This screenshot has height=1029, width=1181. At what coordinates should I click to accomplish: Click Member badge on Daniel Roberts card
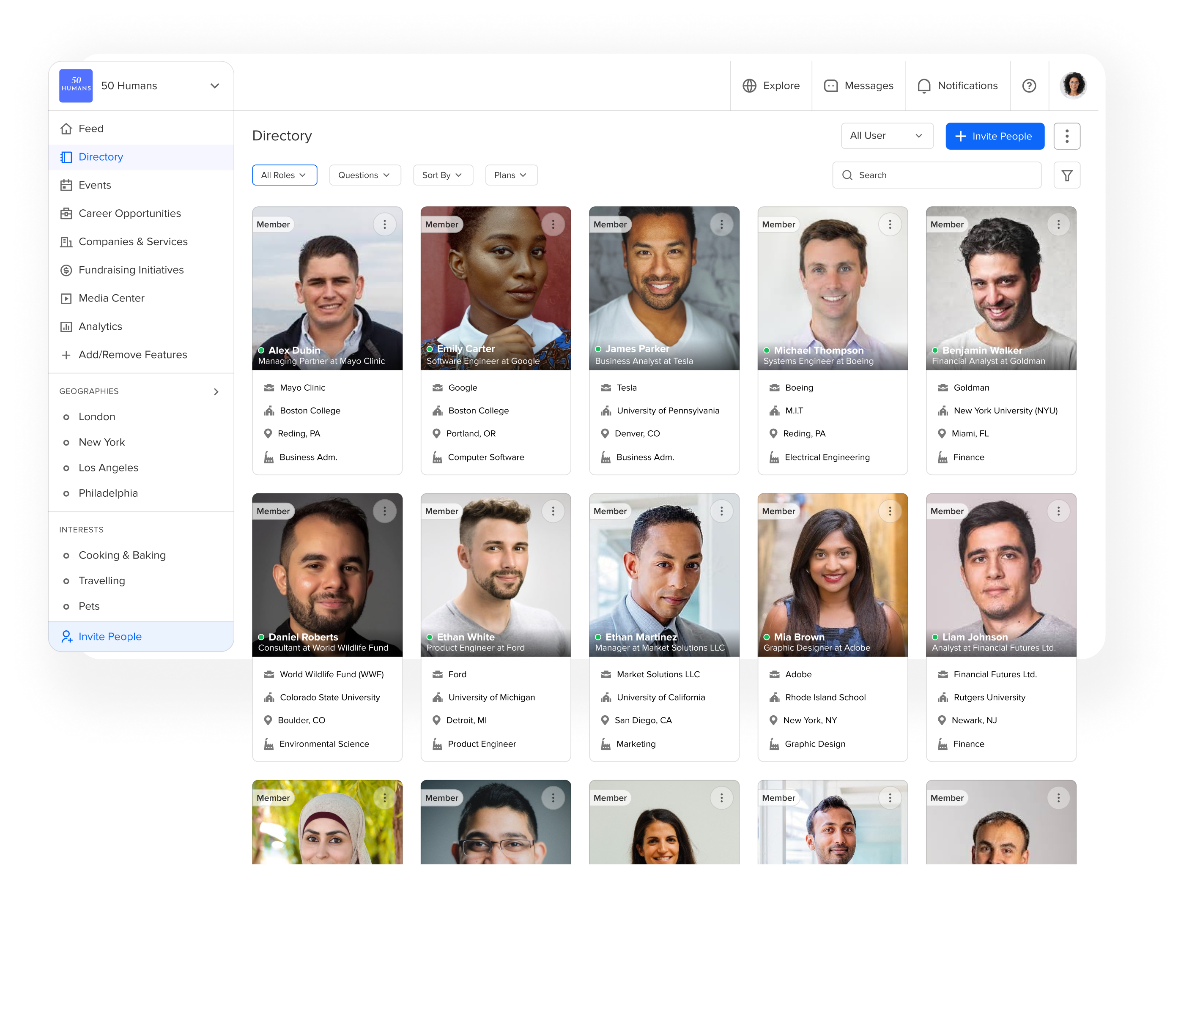point(274,511)
